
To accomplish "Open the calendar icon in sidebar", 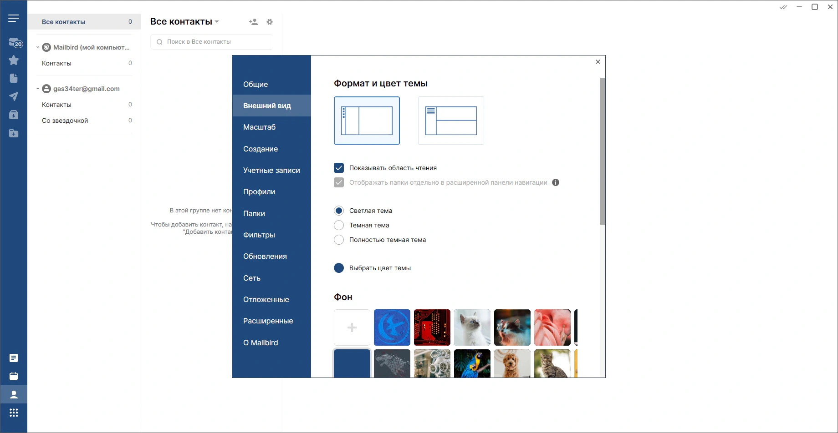I will pos(14,376).
